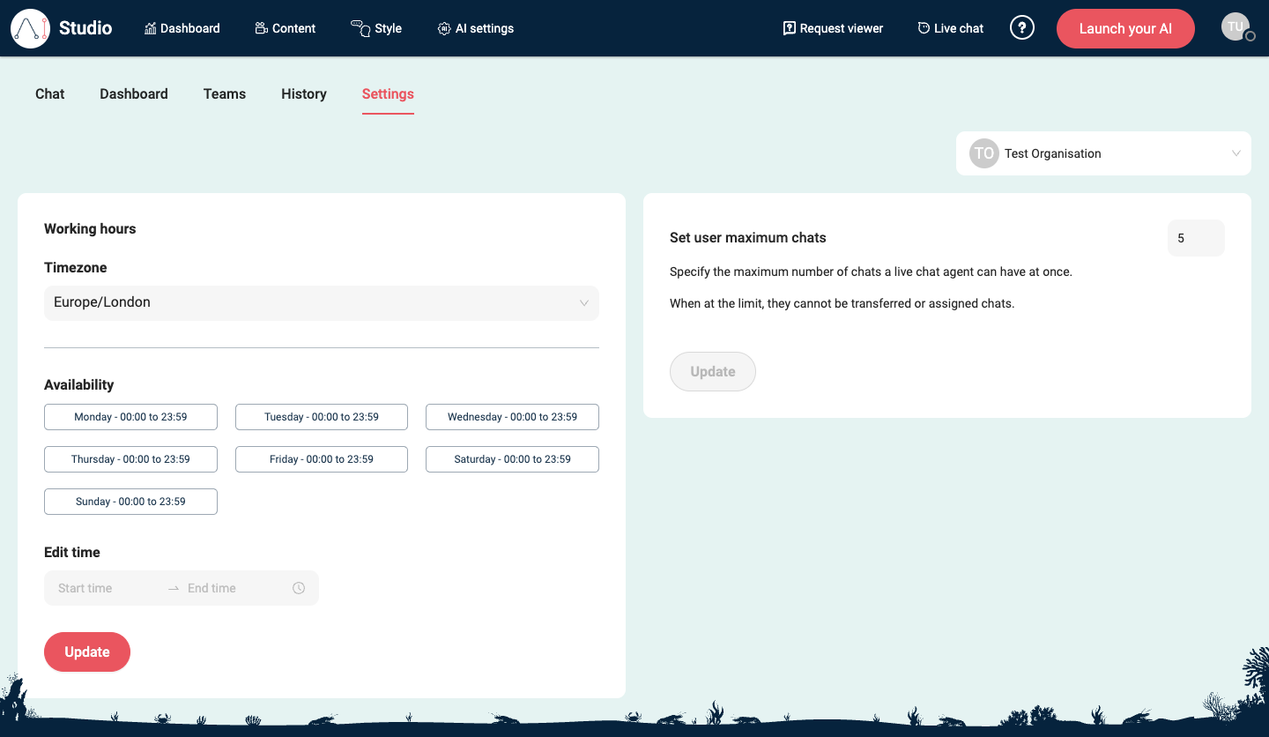The height and width of the screenshot is (737, 1269).
Task: Select the Monday availability entry
Action: pos(130,416)
